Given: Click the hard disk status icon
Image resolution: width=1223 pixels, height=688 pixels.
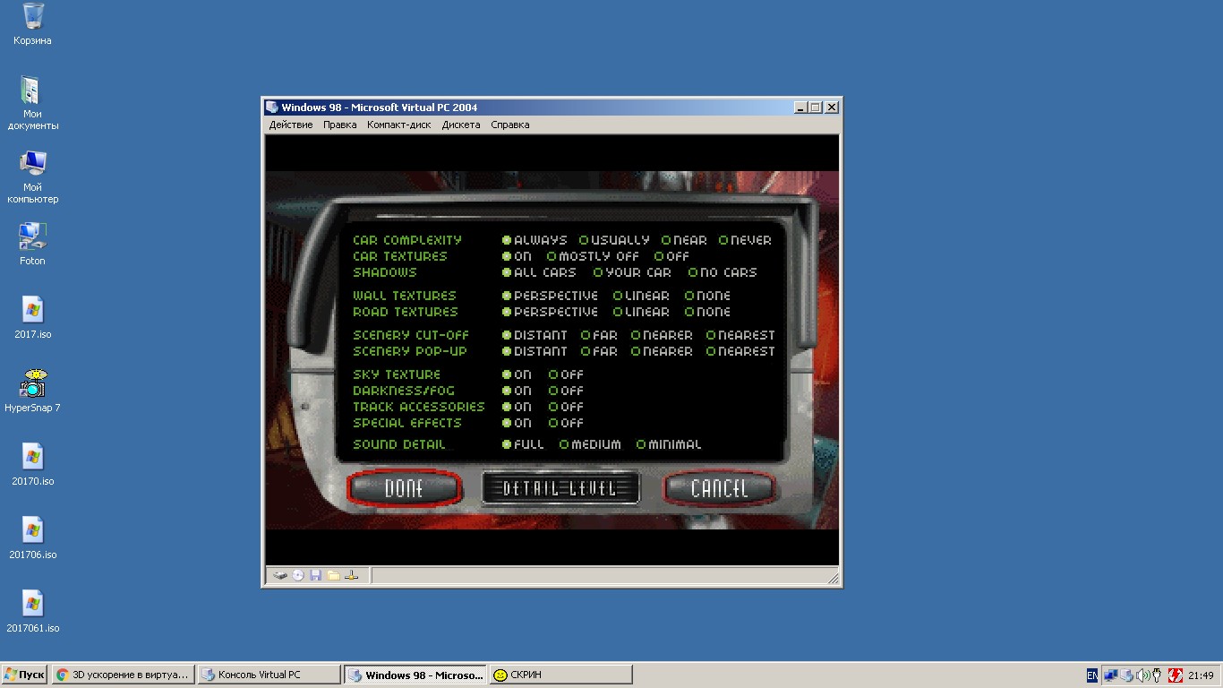Looking at the screenshot, I should tap(280, 575).
